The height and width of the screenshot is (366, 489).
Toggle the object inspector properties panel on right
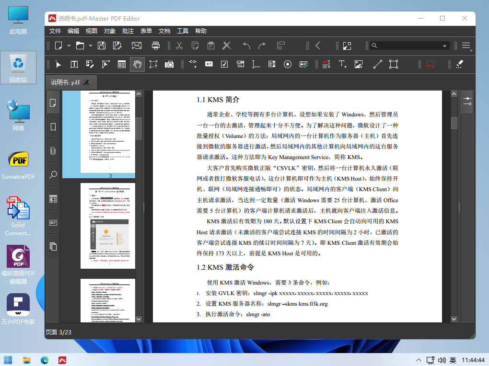click(467, 101)
